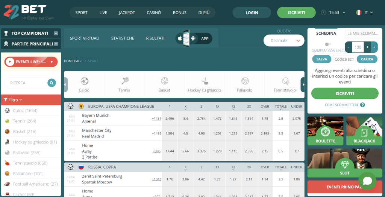Screen dimensions: 385x197
Task: Click the search magnifier button
Action: pos(52,83)
